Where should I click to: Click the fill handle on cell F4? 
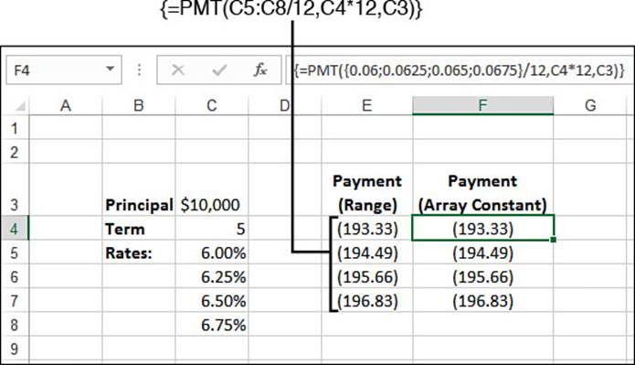pyautogui.click(x=553, y=240)
